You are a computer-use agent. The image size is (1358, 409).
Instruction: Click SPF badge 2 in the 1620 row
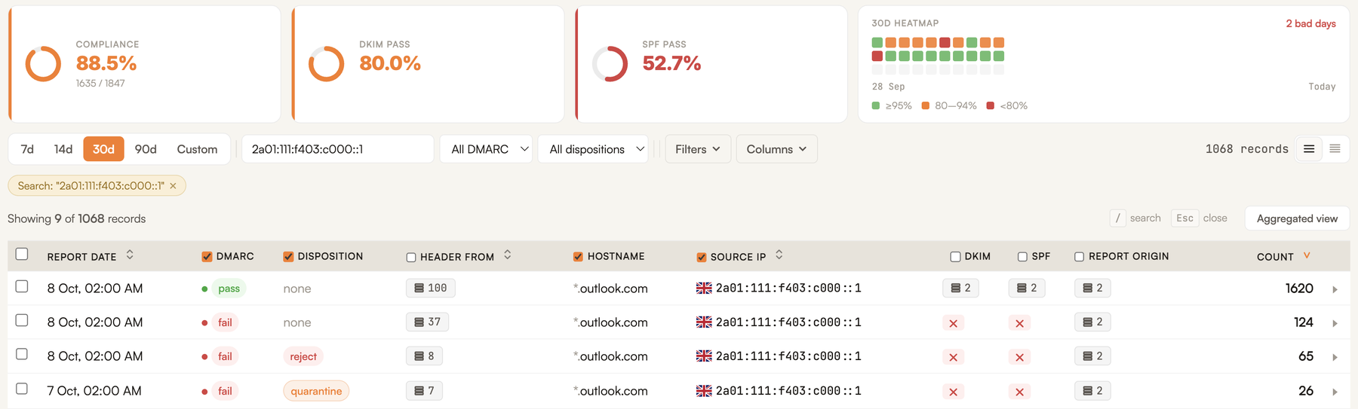[x=1027, y=288]
